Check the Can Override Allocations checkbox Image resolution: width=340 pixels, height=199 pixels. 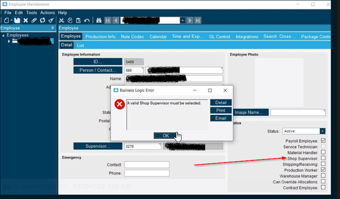323,182
